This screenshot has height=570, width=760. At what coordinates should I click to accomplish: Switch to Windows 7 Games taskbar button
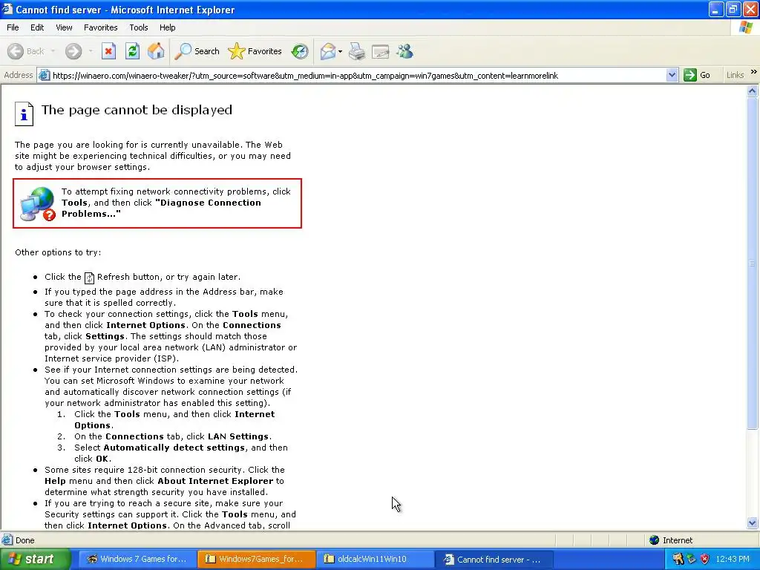[137, 559]
